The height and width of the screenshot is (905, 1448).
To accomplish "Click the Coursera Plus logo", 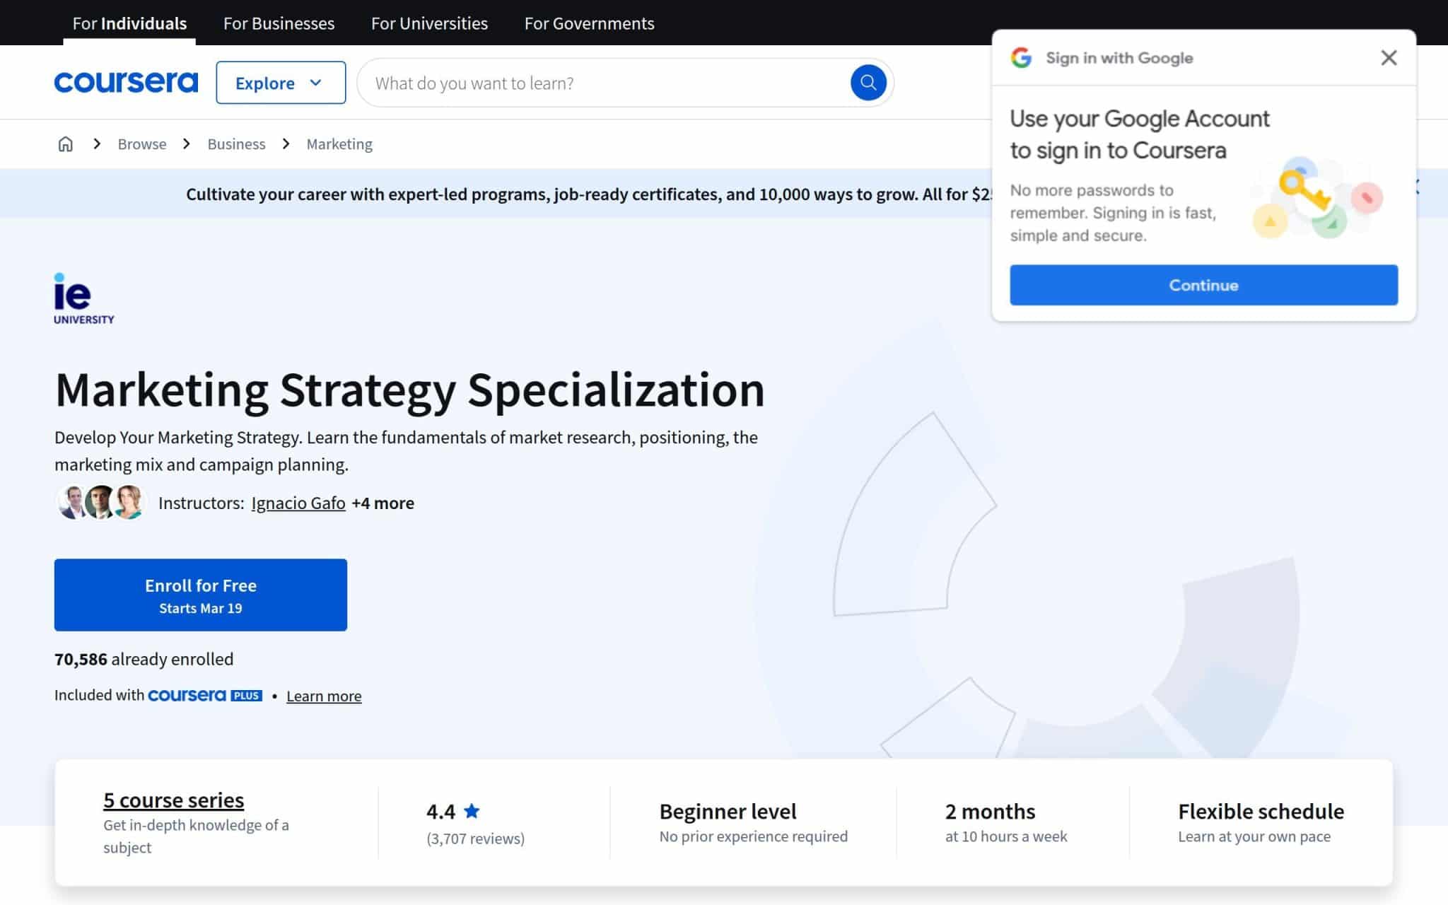I will click(205, 695).
